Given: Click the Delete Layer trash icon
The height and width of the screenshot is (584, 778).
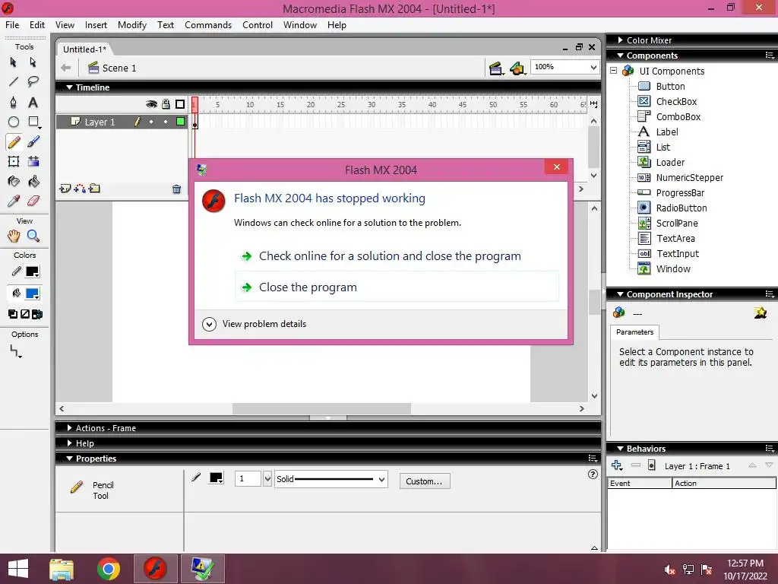Looking at the screenshot, I should [x=176, y=189].
